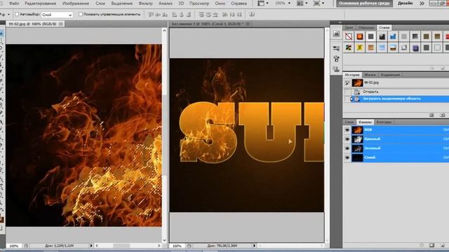The image size is (449, 252).
Task: Click the auto-align layers icon
Action: pyautogui.click(x=252, y=15)
